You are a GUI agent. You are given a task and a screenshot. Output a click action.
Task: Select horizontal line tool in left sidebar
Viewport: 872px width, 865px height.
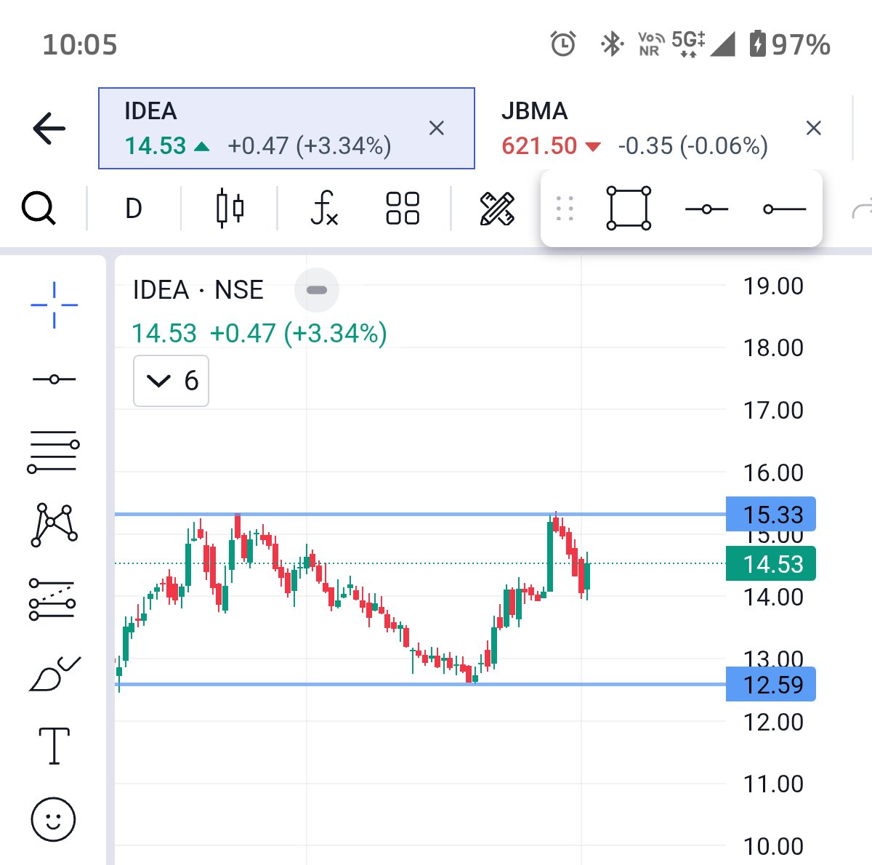(54, 379)
